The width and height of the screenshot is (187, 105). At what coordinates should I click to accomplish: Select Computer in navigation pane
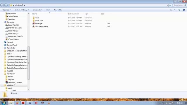coord(11,22)
